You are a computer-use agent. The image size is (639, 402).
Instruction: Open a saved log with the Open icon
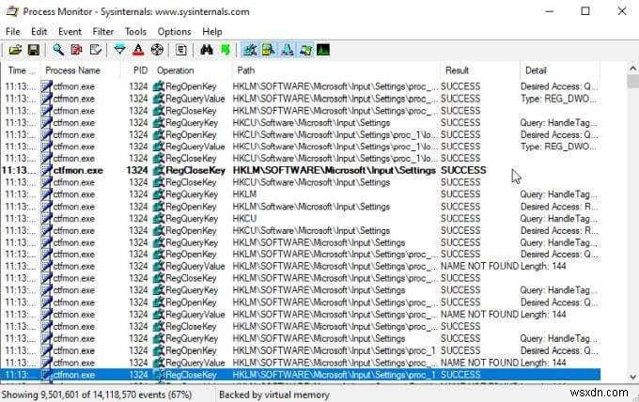click(15, 50)
